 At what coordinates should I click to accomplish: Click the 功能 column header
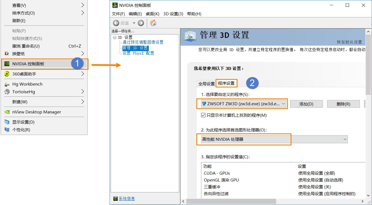[249, 166]
